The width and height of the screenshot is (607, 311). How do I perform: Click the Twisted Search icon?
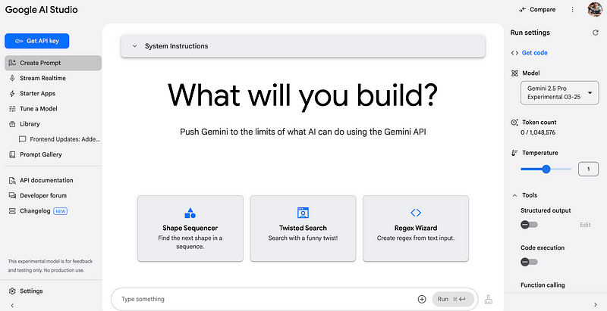click(x=303, y=213)
